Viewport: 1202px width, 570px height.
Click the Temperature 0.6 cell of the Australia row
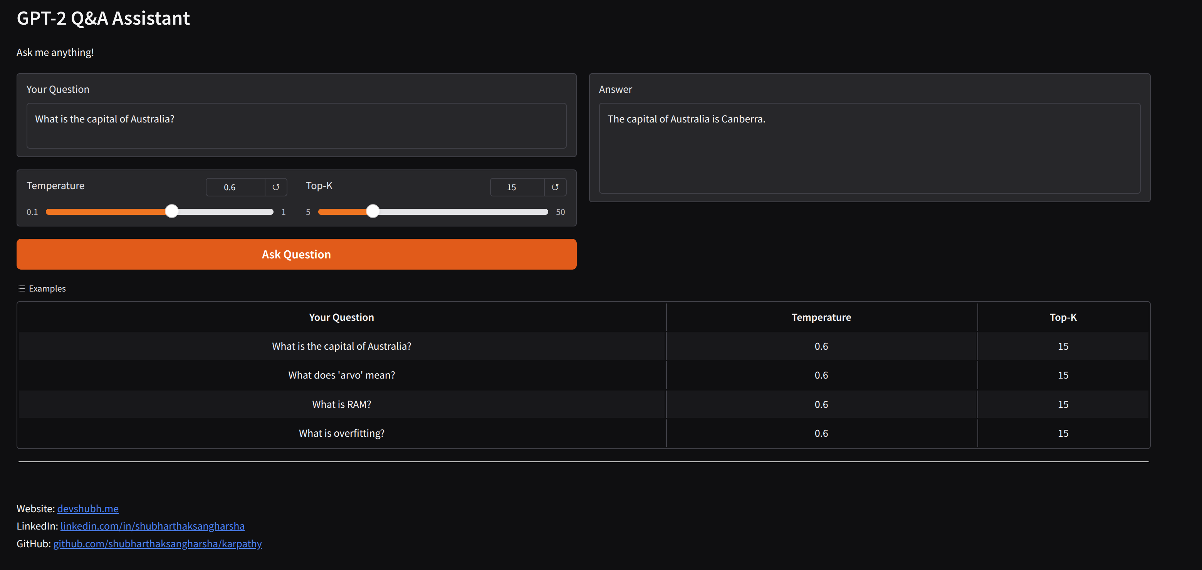pos(821,346)
